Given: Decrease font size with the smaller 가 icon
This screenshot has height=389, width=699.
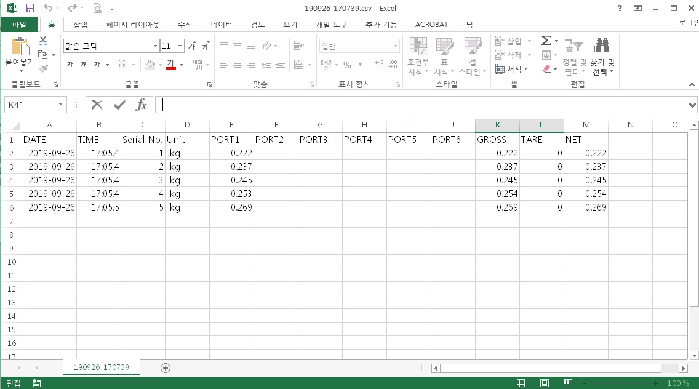Looking at the screenshot, I should 205,46.
